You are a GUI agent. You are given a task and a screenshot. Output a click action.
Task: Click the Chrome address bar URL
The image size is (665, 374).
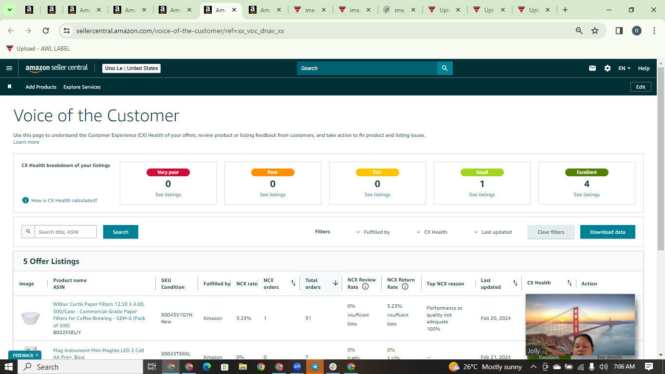coord(180,31)
